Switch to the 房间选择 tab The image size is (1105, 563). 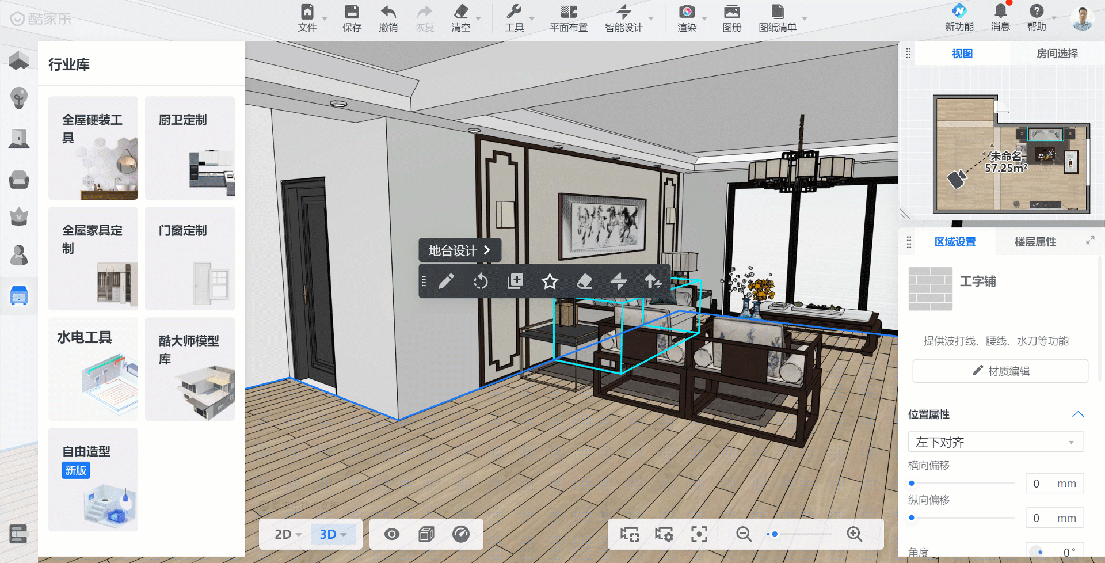[x=1057, y=54]
